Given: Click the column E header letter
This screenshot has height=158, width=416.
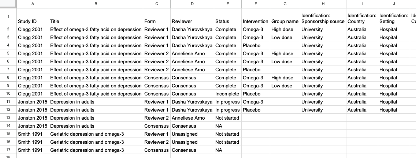Looking at the screenshot, I should (228, 4).
